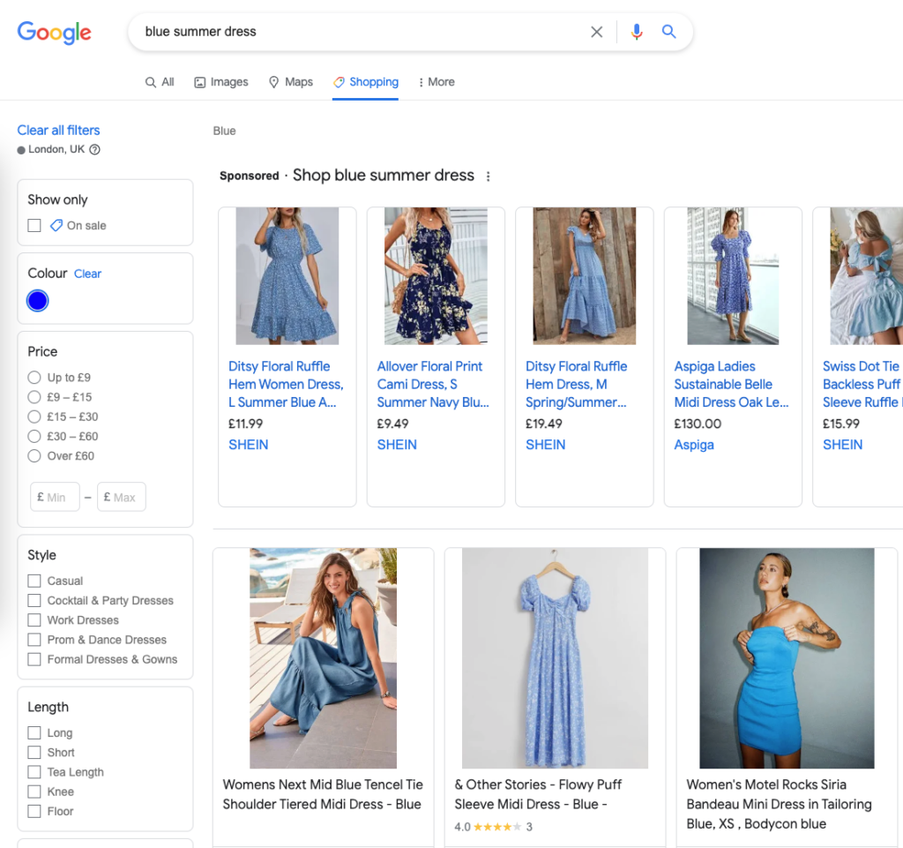Screen dimensions: 903x848
Task: Open Ditsy Floral Ruffle Hem Women Dress link
Action: click(x=286, y=384)
